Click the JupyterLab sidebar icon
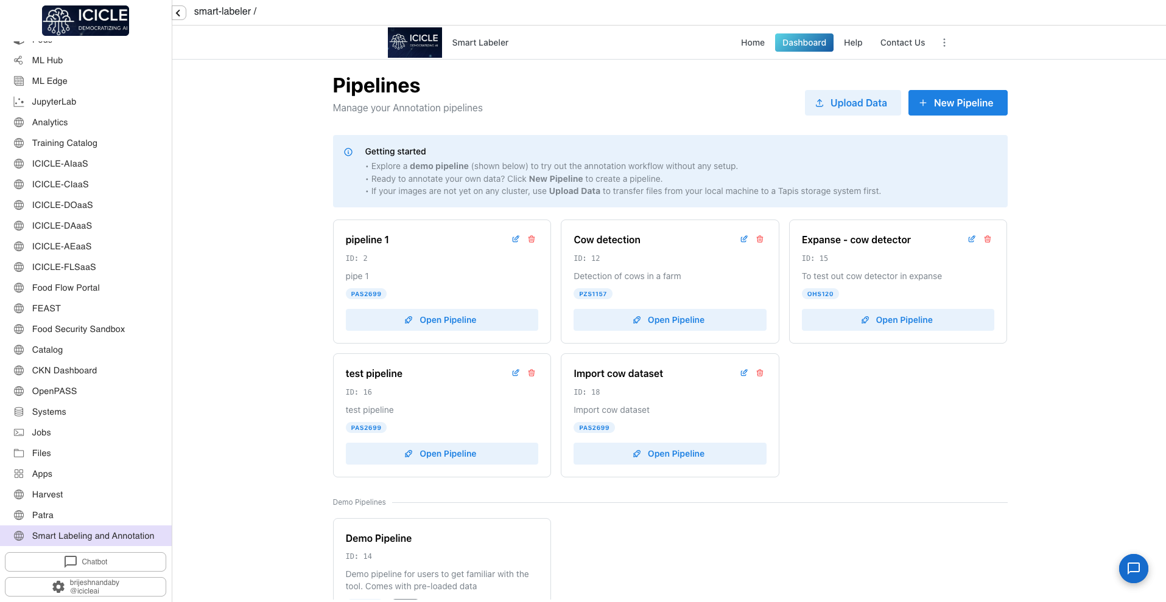Screen dimensions: 1166x602 [19, 102]
